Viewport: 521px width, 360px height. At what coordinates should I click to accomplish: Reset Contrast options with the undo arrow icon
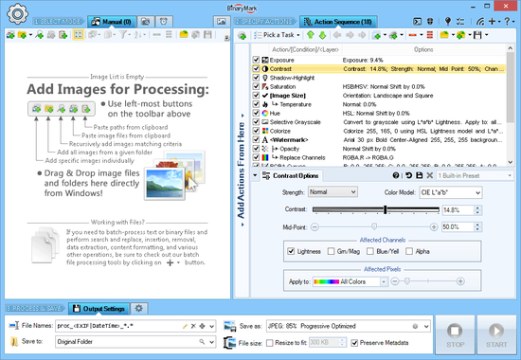(x=408, y=175)
